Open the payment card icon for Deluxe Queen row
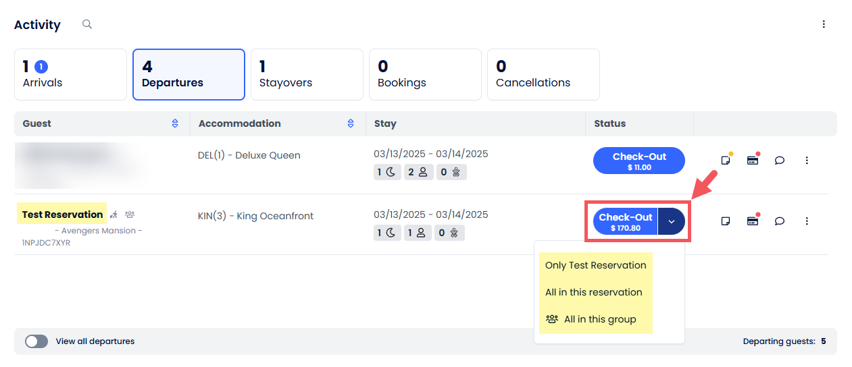Image resolution: width=852 pixels, height=367 pixels. (x=752, y=161)
